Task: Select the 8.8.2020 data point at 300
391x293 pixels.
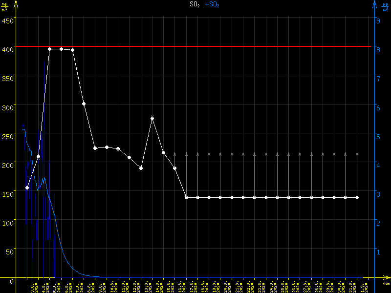Action: 84,104
